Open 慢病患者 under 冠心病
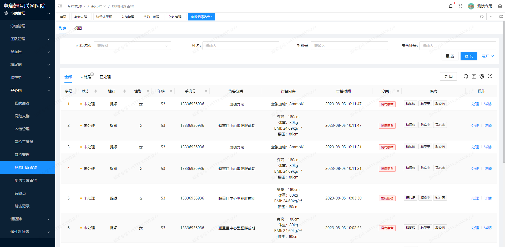505x247 pixels. 28,103
